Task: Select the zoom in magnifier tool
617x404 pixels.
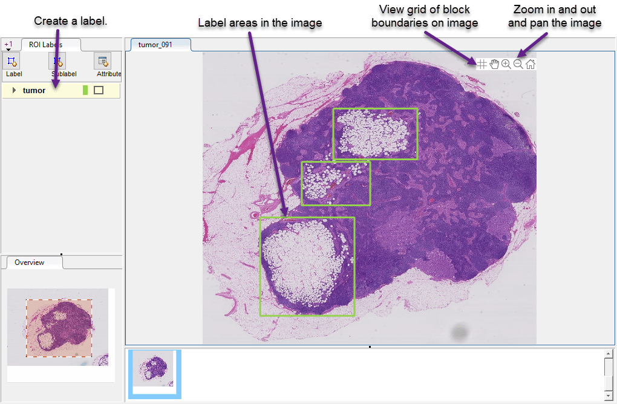Action: 506,64
